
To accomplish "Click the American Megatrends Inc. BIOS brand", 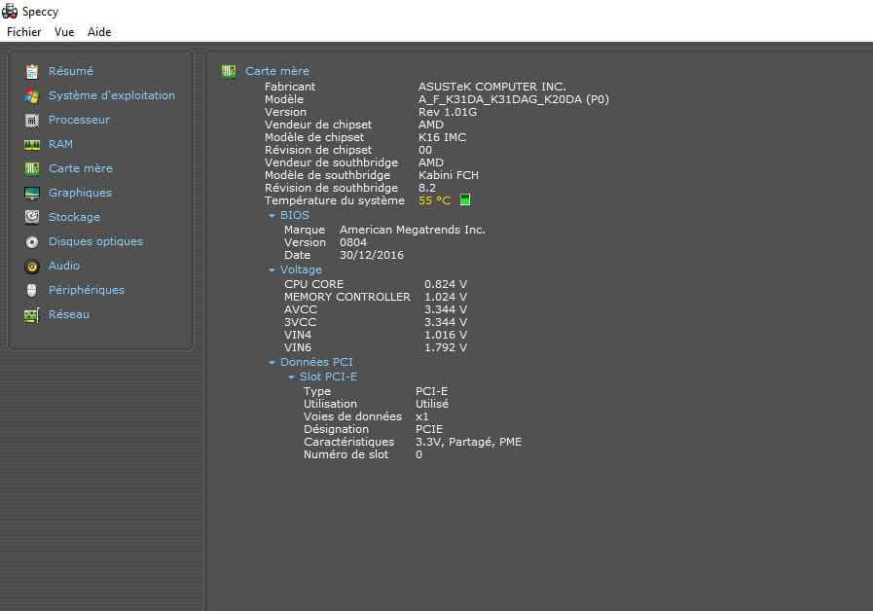I will pyautogui.click(x=413, y=230).
